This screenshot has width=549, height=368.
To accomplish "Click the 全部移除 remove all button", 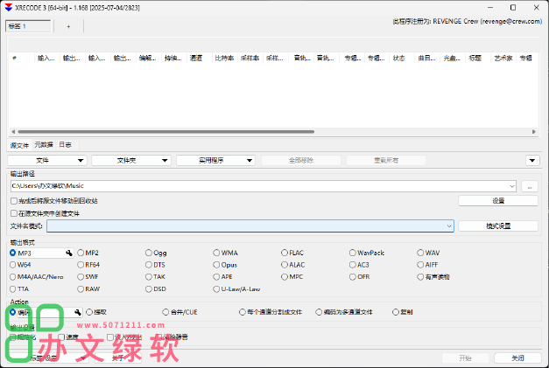I will point(301,161).
